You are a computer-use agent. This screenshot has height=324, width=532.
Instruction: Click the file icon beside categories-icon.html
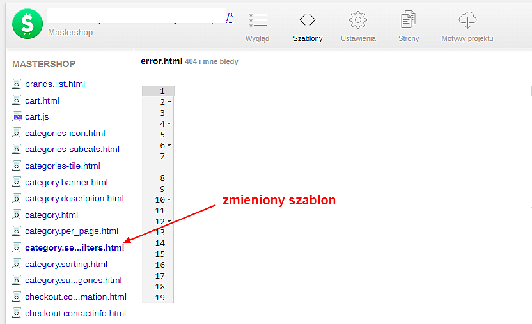16,133
